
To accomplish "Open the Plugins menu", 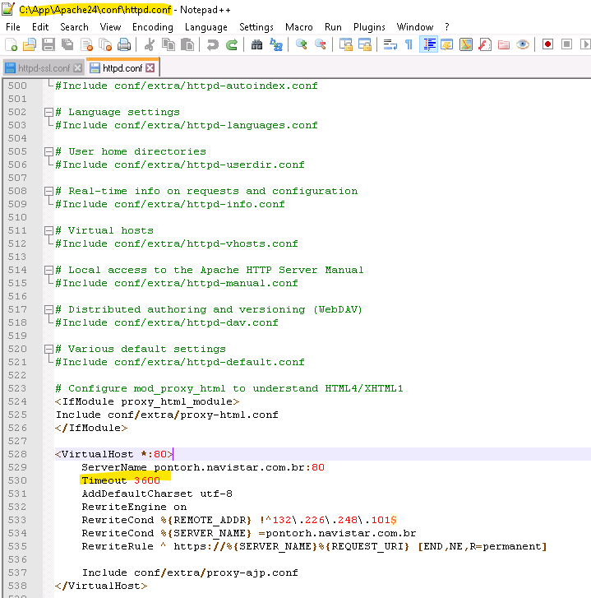I will (369, 27).
